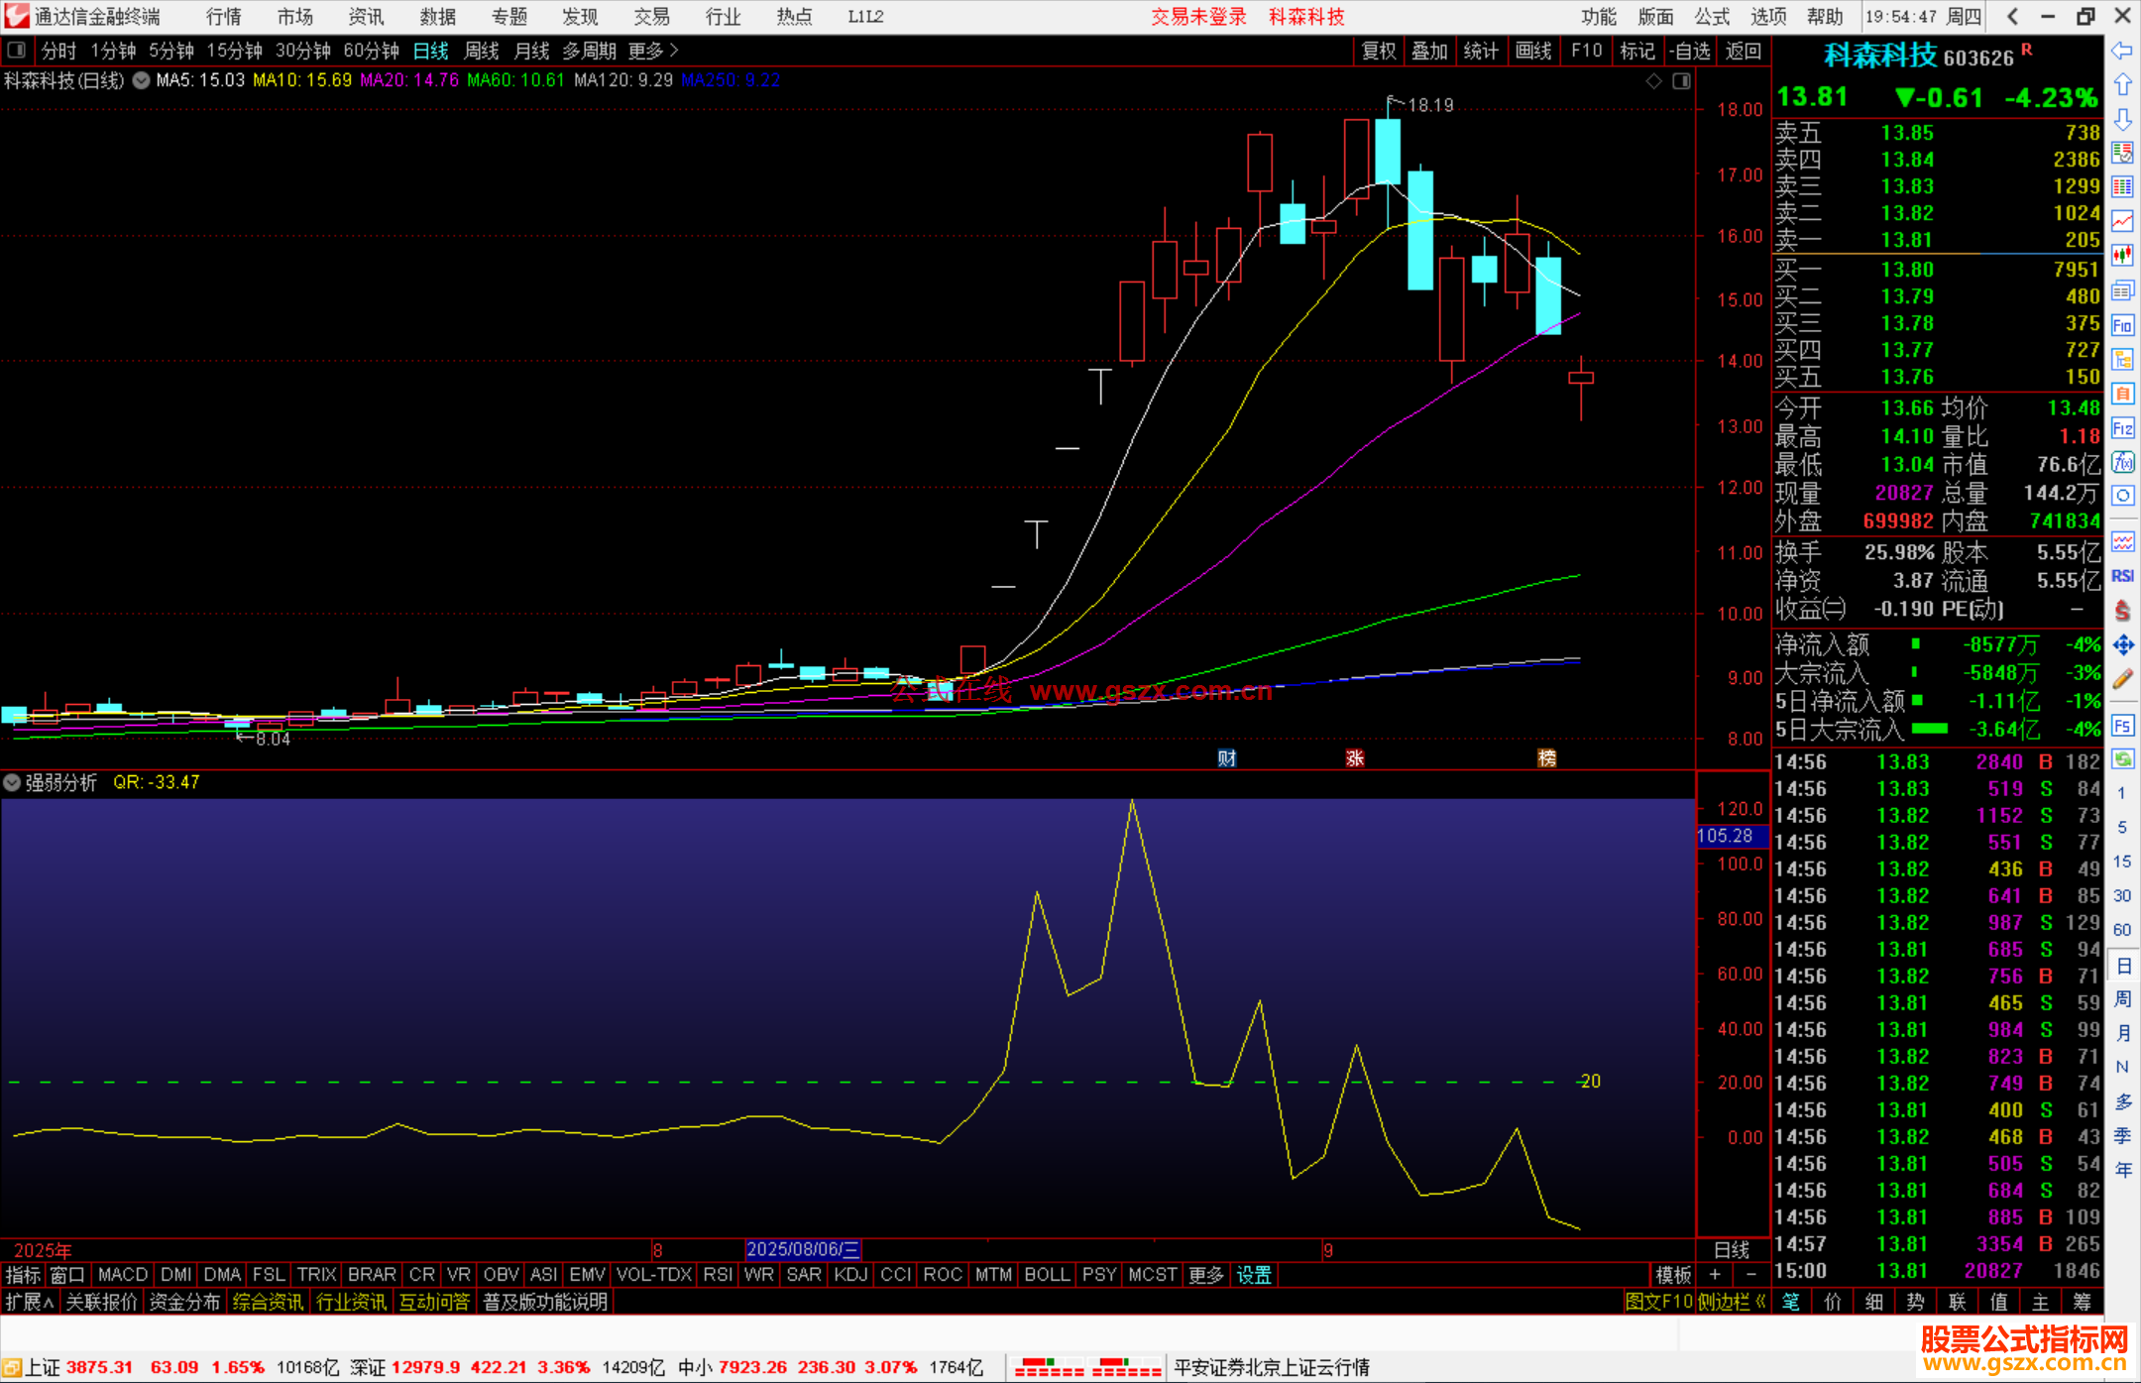Click the 统计 statistics button

click(1481, 51)
